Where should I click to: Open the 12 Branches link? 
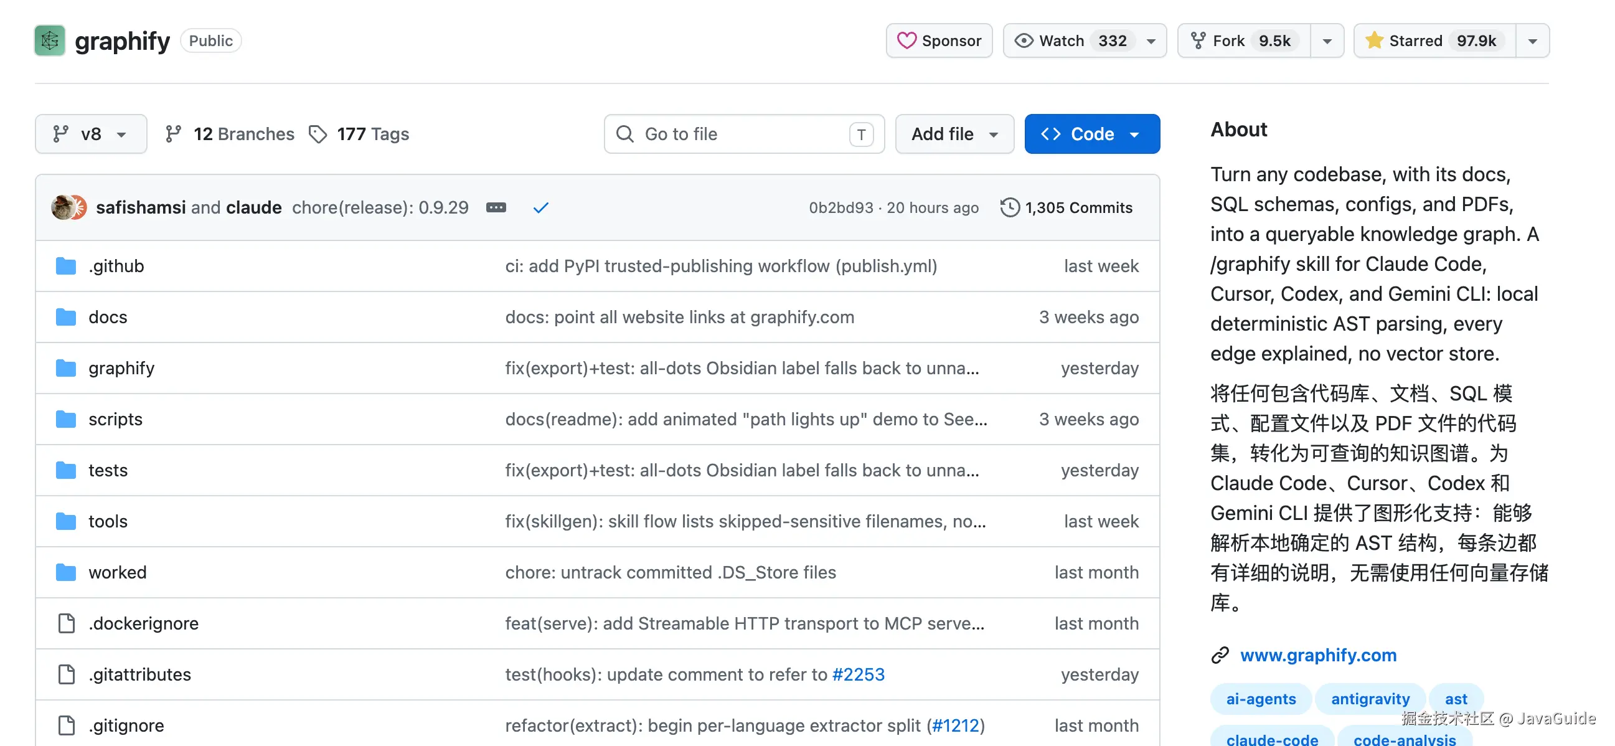point(230,133)
